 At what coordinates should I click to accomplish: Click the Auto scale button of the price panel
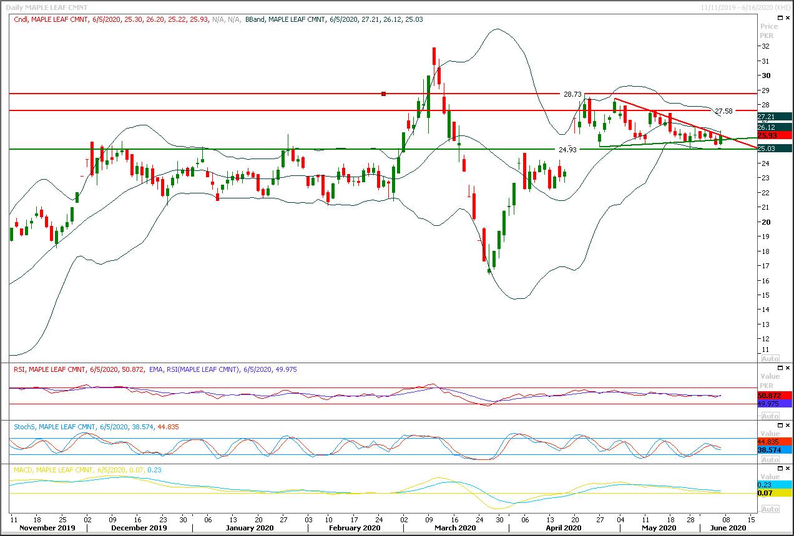770,359
